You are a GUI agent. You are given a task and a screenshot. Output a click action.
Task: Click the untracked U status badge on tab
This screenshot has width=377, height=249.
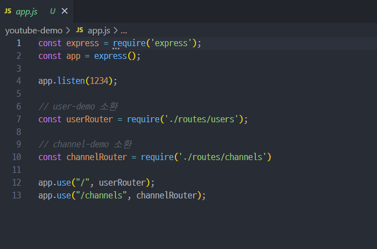click(53, 11)
